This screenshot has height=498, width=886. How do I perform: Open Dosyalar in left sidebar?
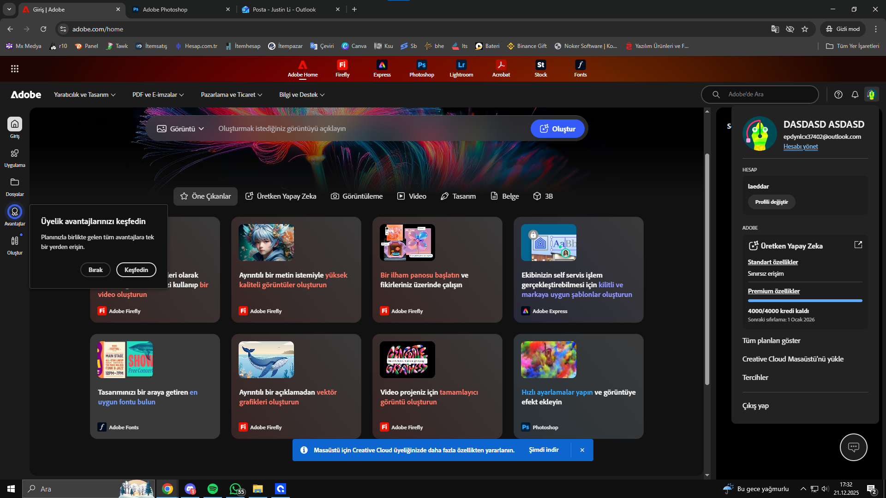pyautogui.click(x=15, y=187)
